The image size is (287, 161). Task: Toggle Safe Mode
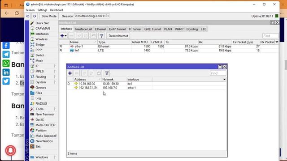click(49, 16)
